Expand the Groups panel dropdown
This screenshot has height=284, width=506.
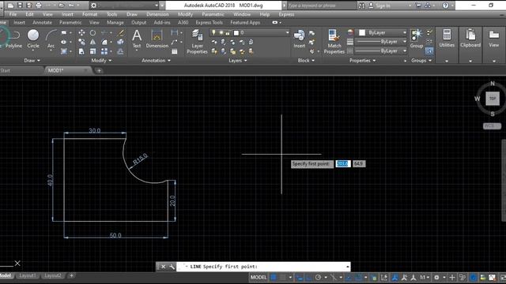[421, 60]
